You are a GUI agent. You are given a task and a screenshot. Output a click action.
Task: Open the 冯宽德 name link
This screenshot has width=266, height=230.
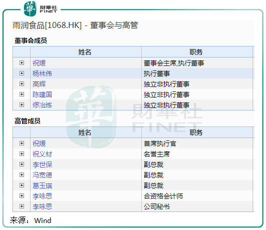42,175
